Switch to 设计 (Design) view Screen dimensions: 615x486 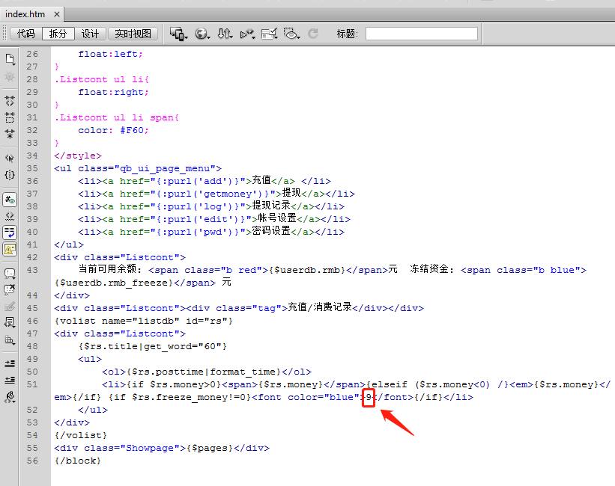[x=90, y=34]
